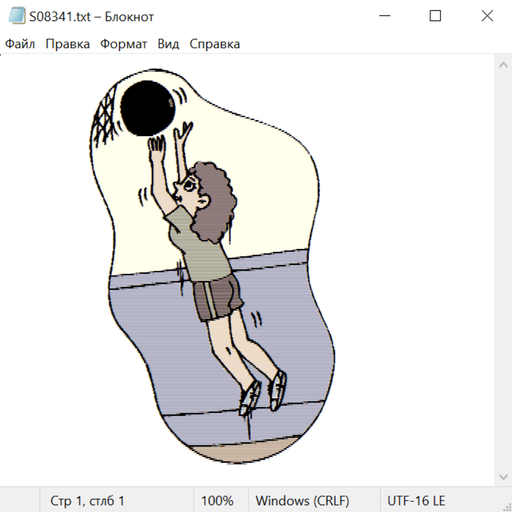512x512 pixels.
Task: Maximize the Notepad window
Action: pos(435,16)
